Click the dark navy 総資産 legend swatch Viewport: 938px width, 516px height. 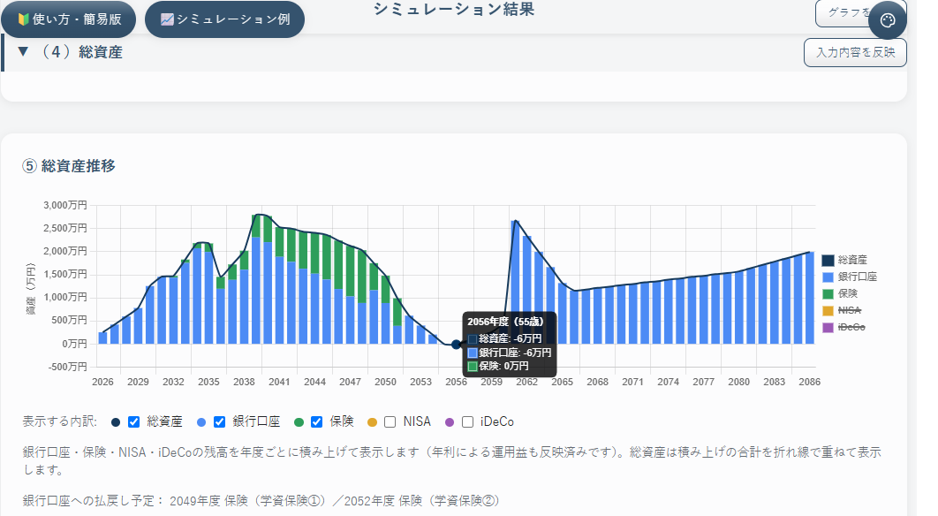828,261
